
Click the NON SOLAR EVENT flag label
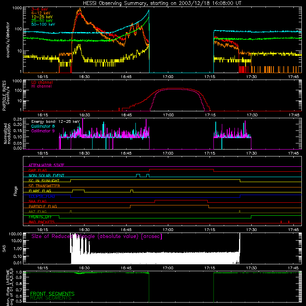pyautogui.click(x=46, y=176)
